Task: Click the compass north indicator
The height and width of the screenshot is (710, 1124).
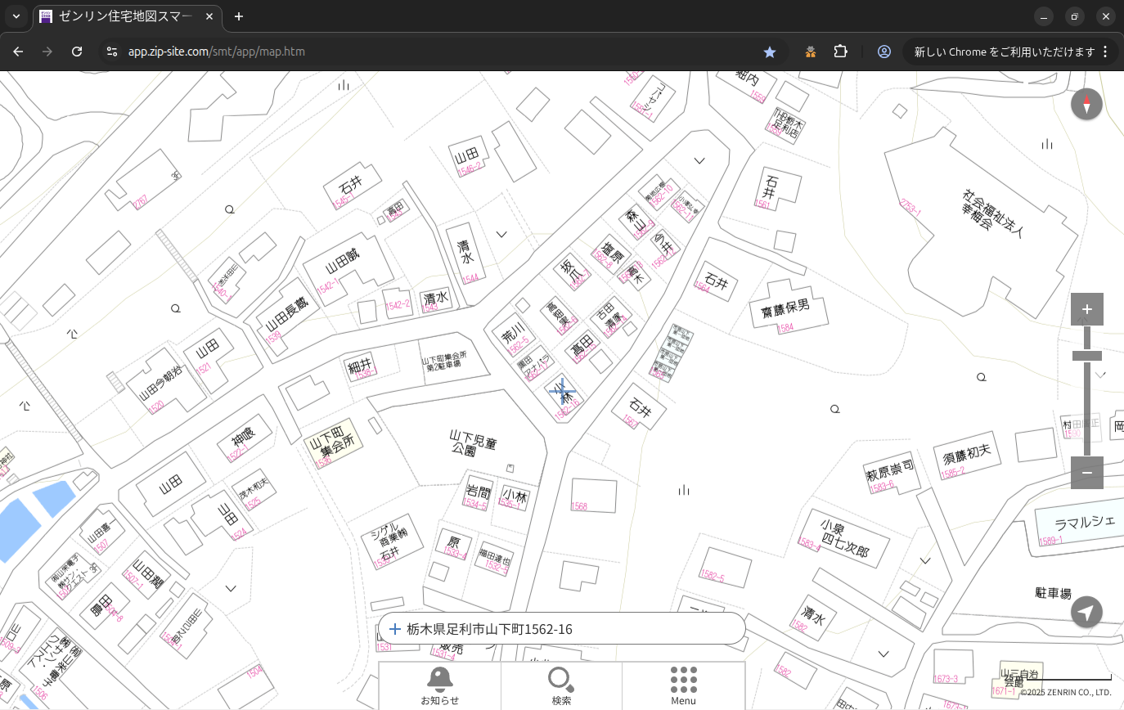Action: [1086, 105]
